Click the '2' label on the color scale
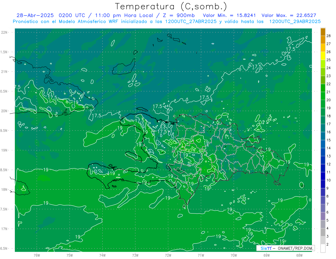 coord(328,244)
